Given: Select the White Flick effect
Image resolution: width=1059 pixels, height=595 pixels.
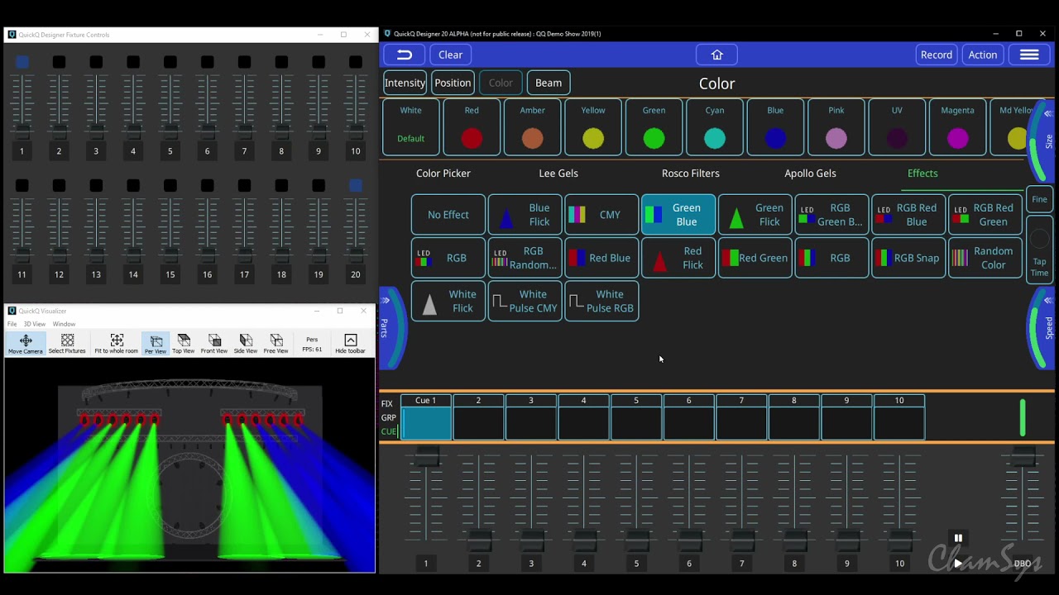Looking at the screenshot, I should (x=448, y=301).
